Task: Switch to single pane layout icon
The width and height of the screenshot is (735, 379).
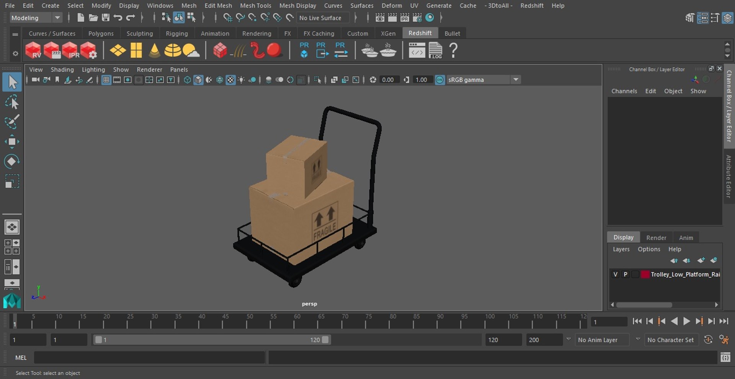Action: tap(12, 227)
